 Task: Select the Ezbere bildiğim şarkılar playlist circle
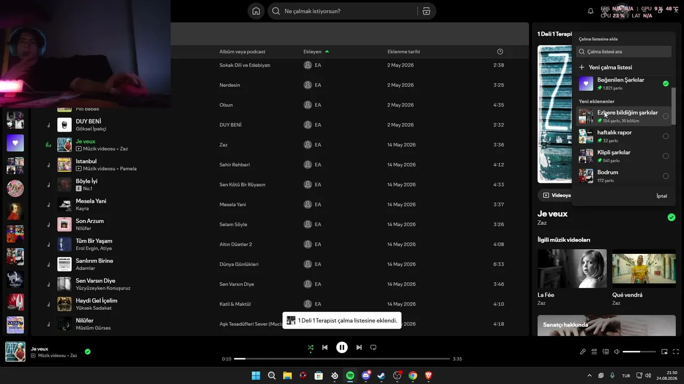pyautogui.click(x=666, y=116)
